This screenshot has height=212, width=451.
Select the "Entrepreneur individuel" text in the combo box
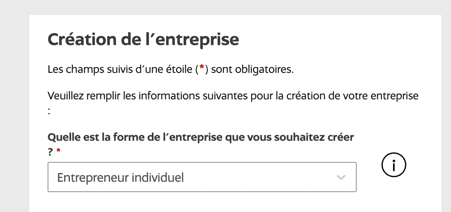tap(120, 178)
